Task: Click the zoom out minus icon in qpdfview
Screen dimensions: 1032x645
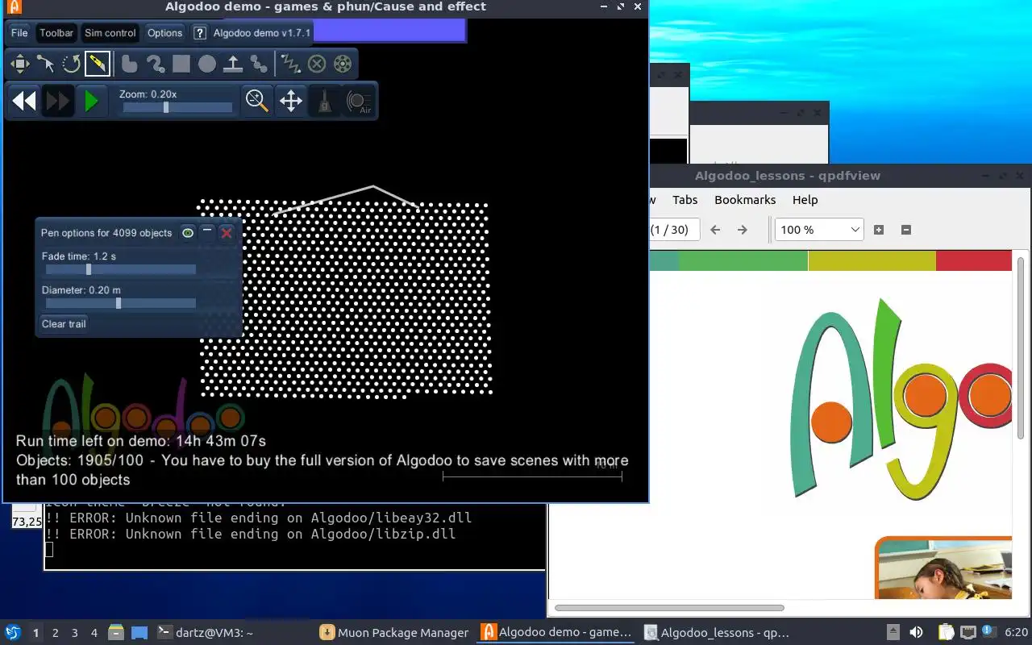Action: point(905,230)
